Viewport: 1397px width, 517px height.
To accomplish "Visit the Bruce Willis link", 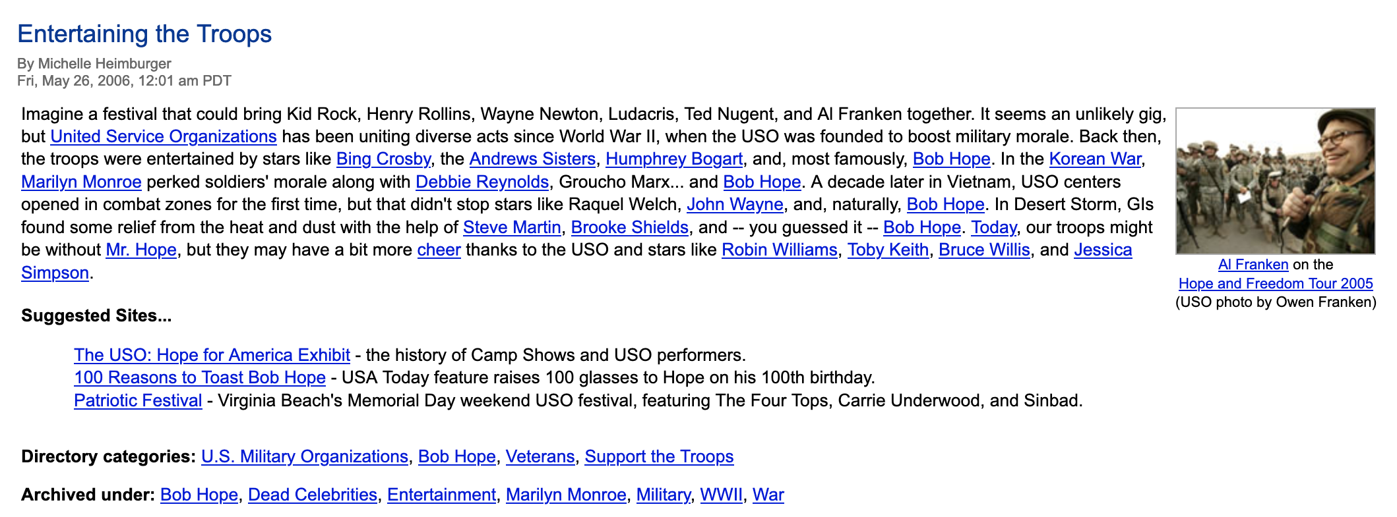I will pos(984,250).
